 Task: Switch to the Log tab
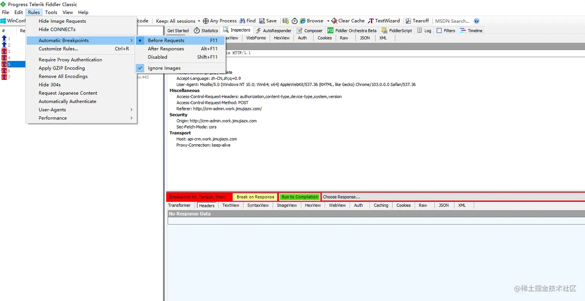(424, 30)
